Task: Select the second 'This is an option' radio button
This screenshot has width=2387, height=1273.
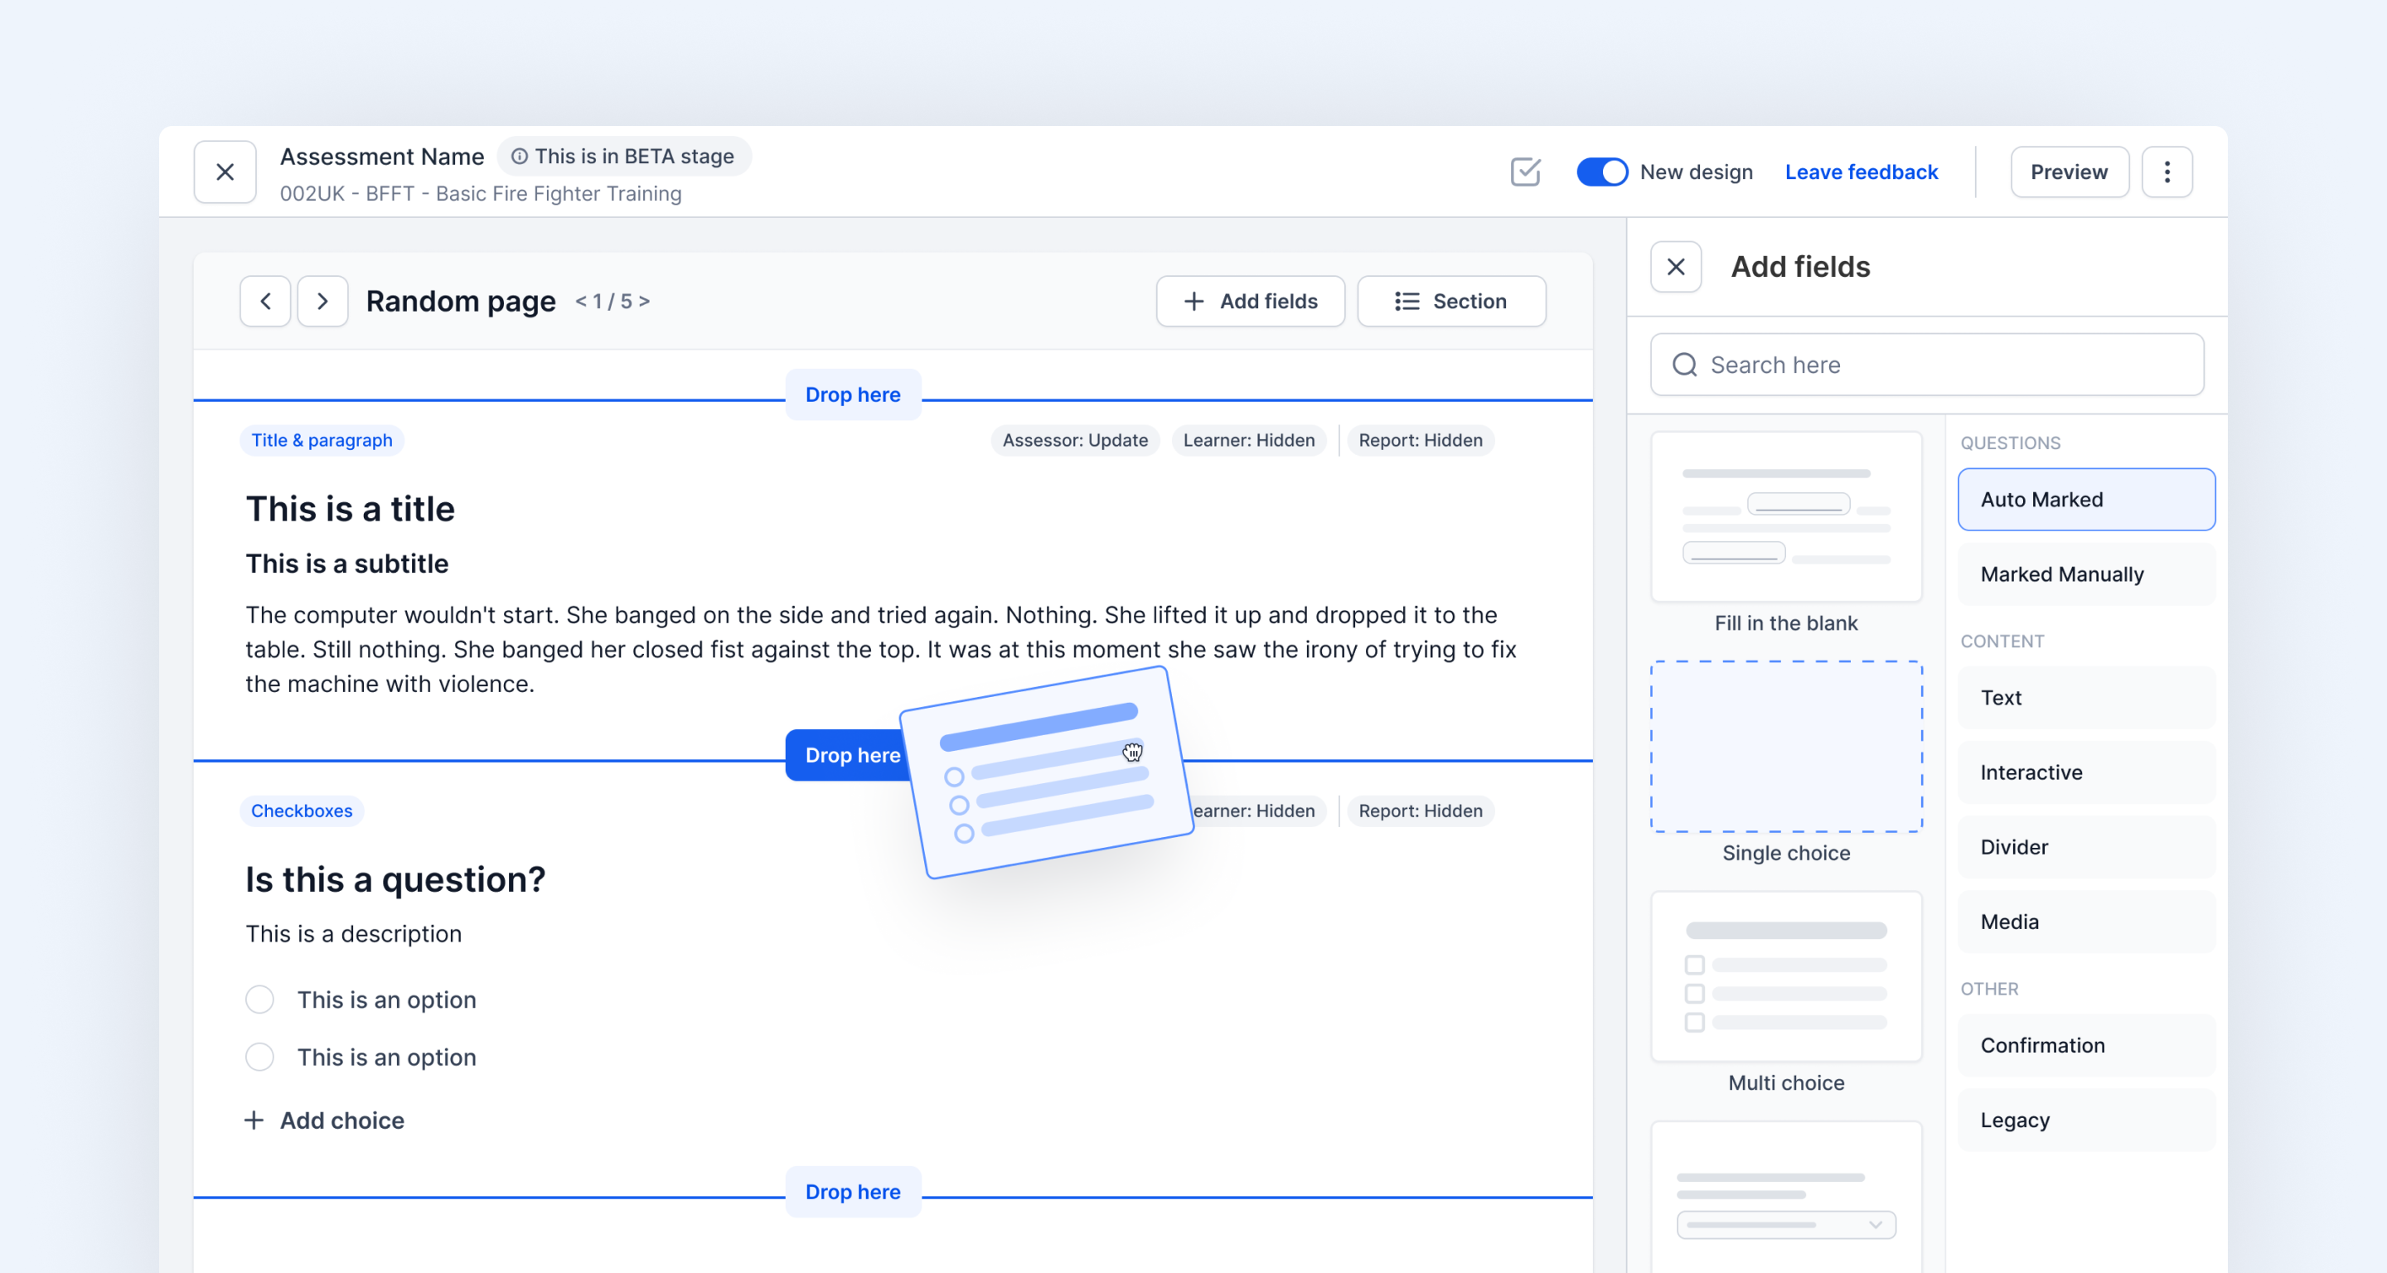Action: tap(259, 1058)
